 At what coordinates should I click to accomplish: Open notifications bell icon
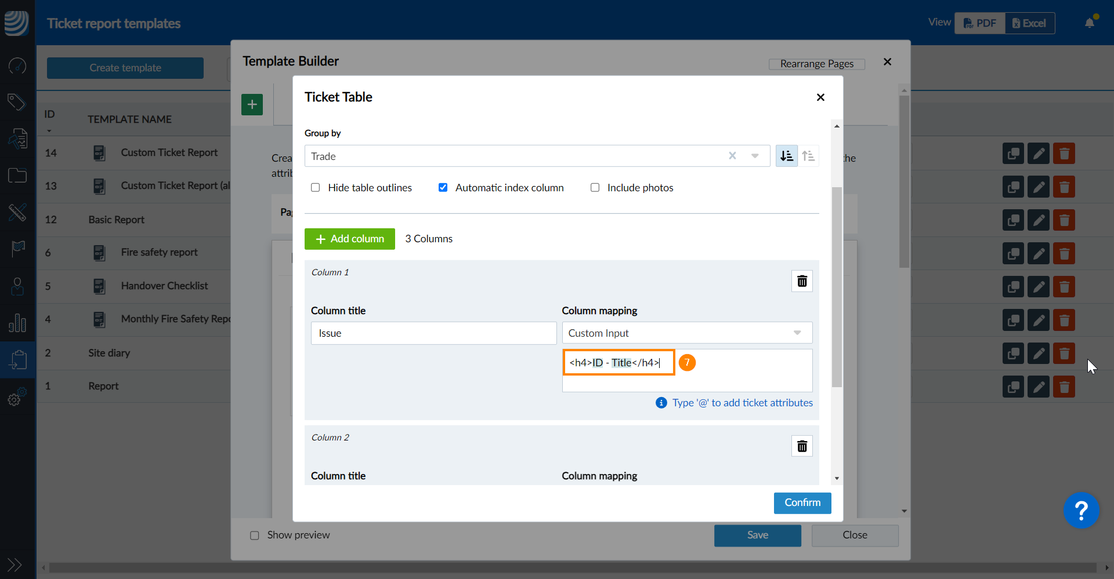point(1090,23)
